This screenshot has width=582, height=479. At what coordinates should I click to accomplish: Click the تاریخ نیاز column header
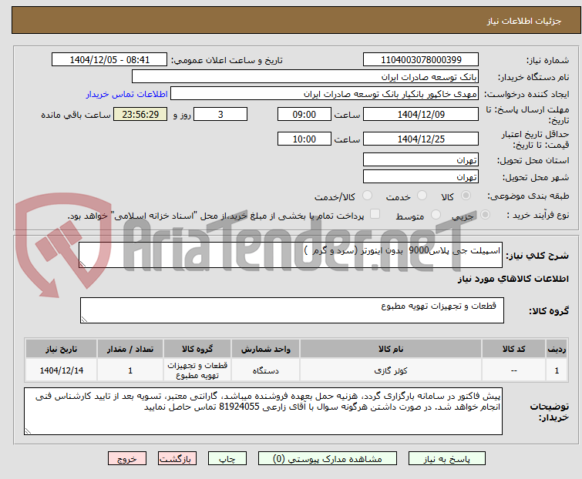point(61,349)
